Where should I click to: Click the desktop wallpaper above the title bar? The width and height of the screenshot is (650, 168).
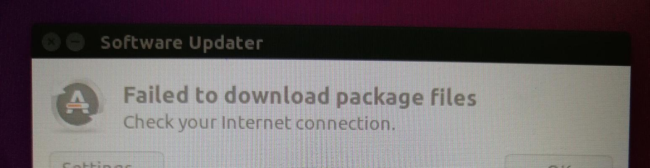pos(325,12)
